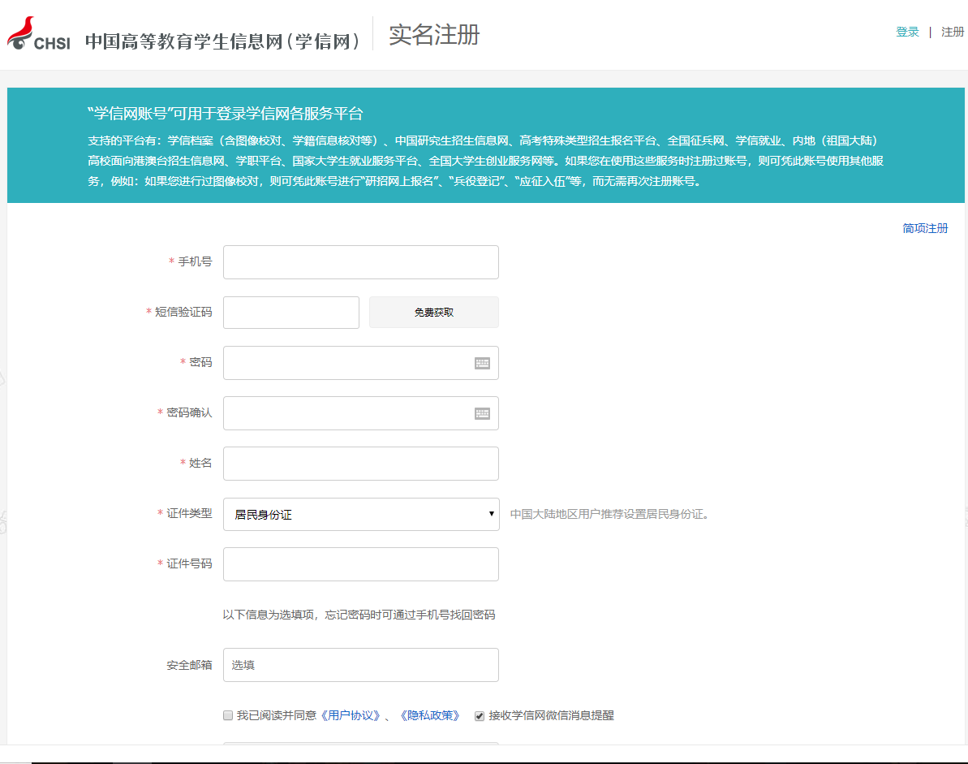Screen dimensions: 968x764
Task: Click the 姓名 input field
Action: (x=360, y=464)
